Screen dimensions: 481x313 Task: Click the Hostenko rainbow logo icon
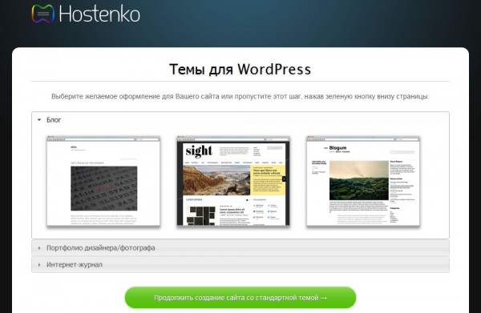(x=43, y=14)
